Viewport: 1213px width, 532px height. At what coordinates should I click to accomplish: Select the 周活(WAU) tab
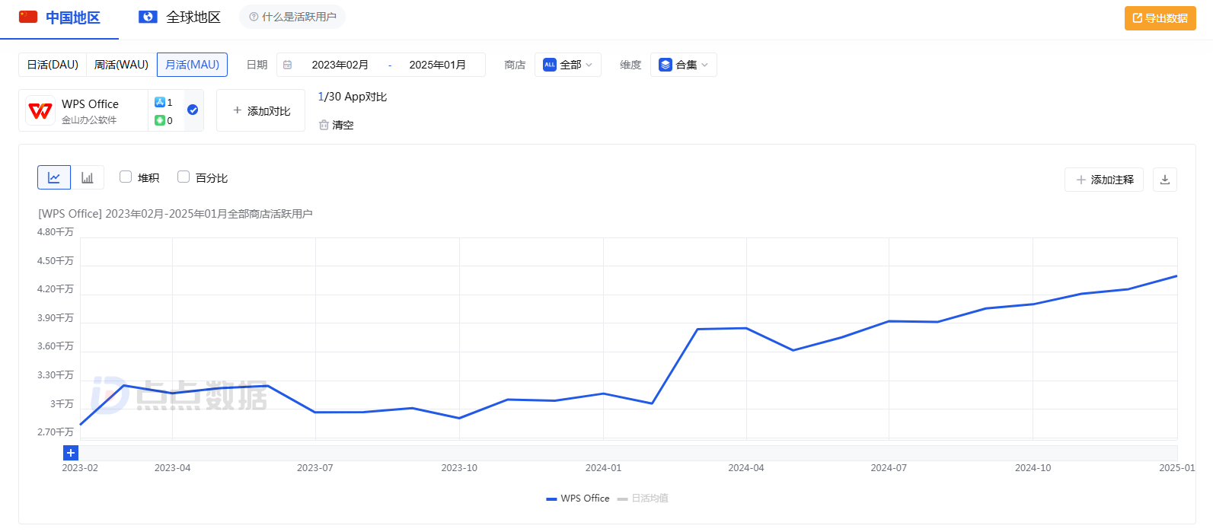tap(121, 65)
